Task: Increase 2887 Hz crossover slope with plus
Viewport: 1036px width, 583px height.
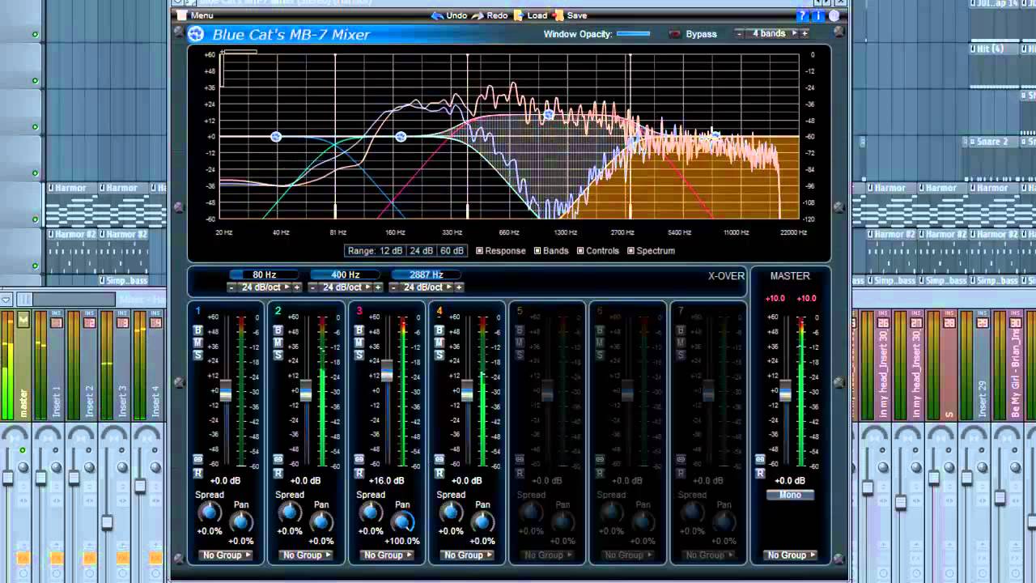Action: coord(459,287)
